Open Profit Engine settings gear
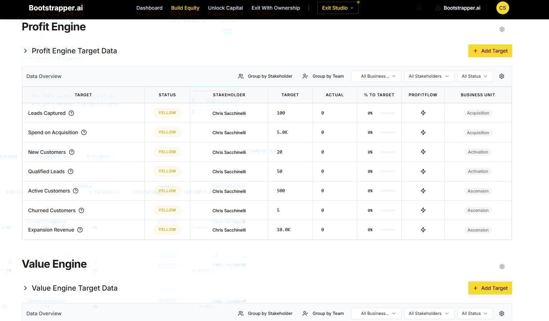549x321 pixels. tap(502, 29)
